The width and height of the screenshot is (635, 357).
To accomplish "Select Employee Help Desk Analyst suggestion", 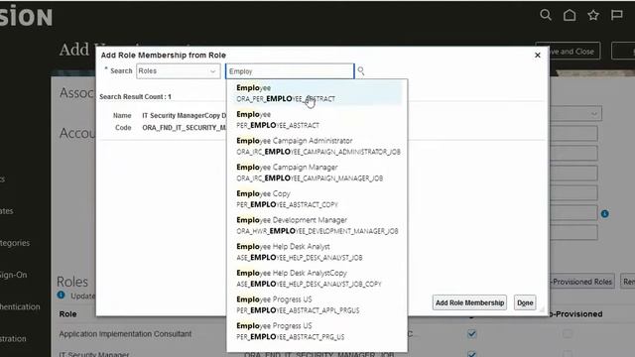I will click(317, 252).
